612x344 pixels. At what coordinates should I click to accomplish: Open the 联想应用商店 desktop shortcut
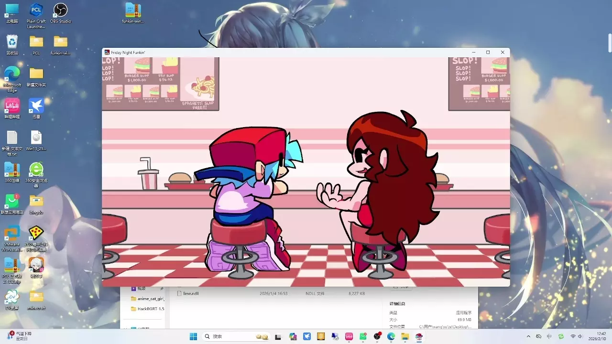pos(12,204)
